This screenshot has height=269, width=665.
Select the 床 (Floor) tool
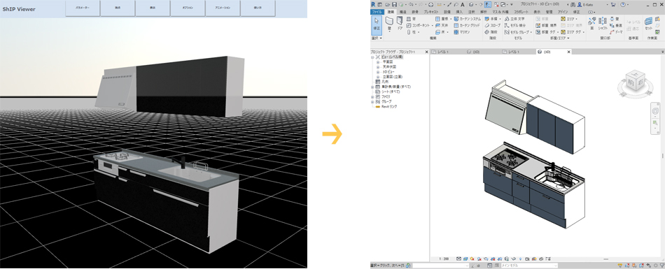tap(441, 31)
